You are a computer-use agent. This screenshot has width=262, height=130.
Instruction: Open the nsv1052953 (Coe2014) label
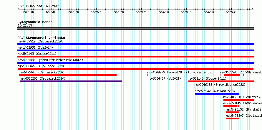tap(35, 47)
